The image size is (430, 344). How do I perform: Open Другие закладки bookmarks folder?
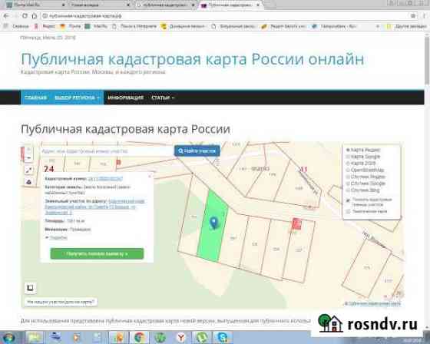pos(407,26)
